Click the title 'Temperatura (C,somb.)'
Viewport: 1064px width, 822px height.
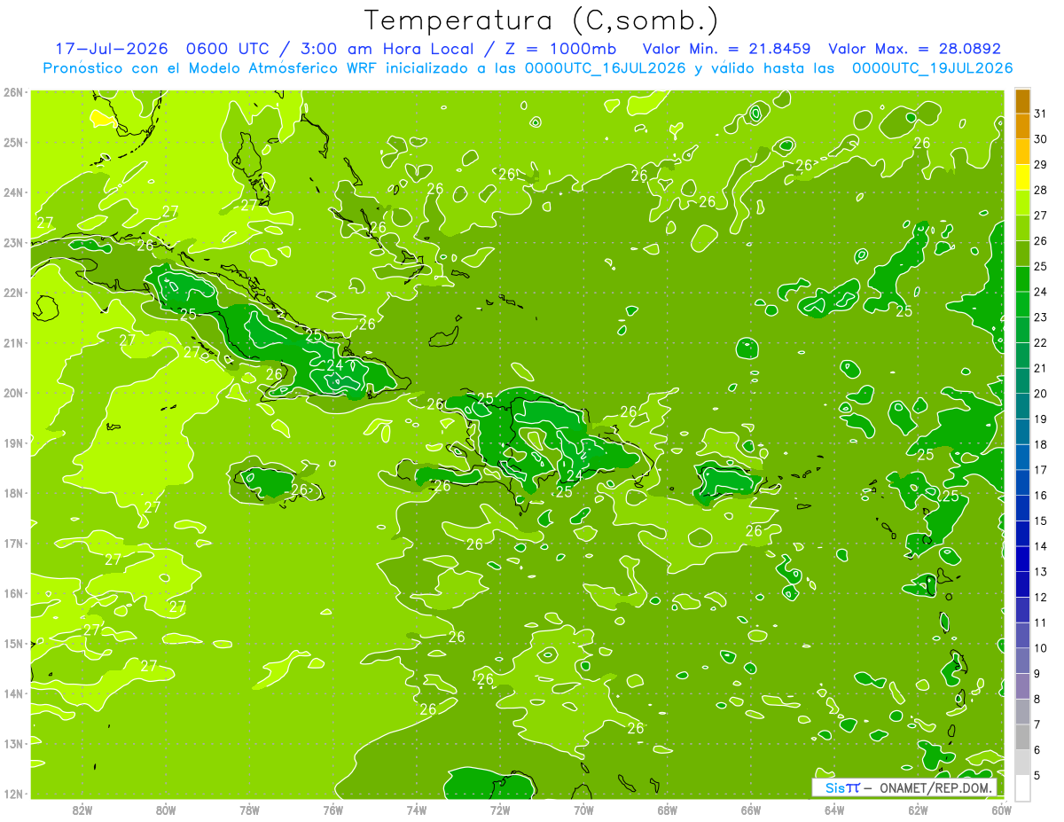(542, 20)
